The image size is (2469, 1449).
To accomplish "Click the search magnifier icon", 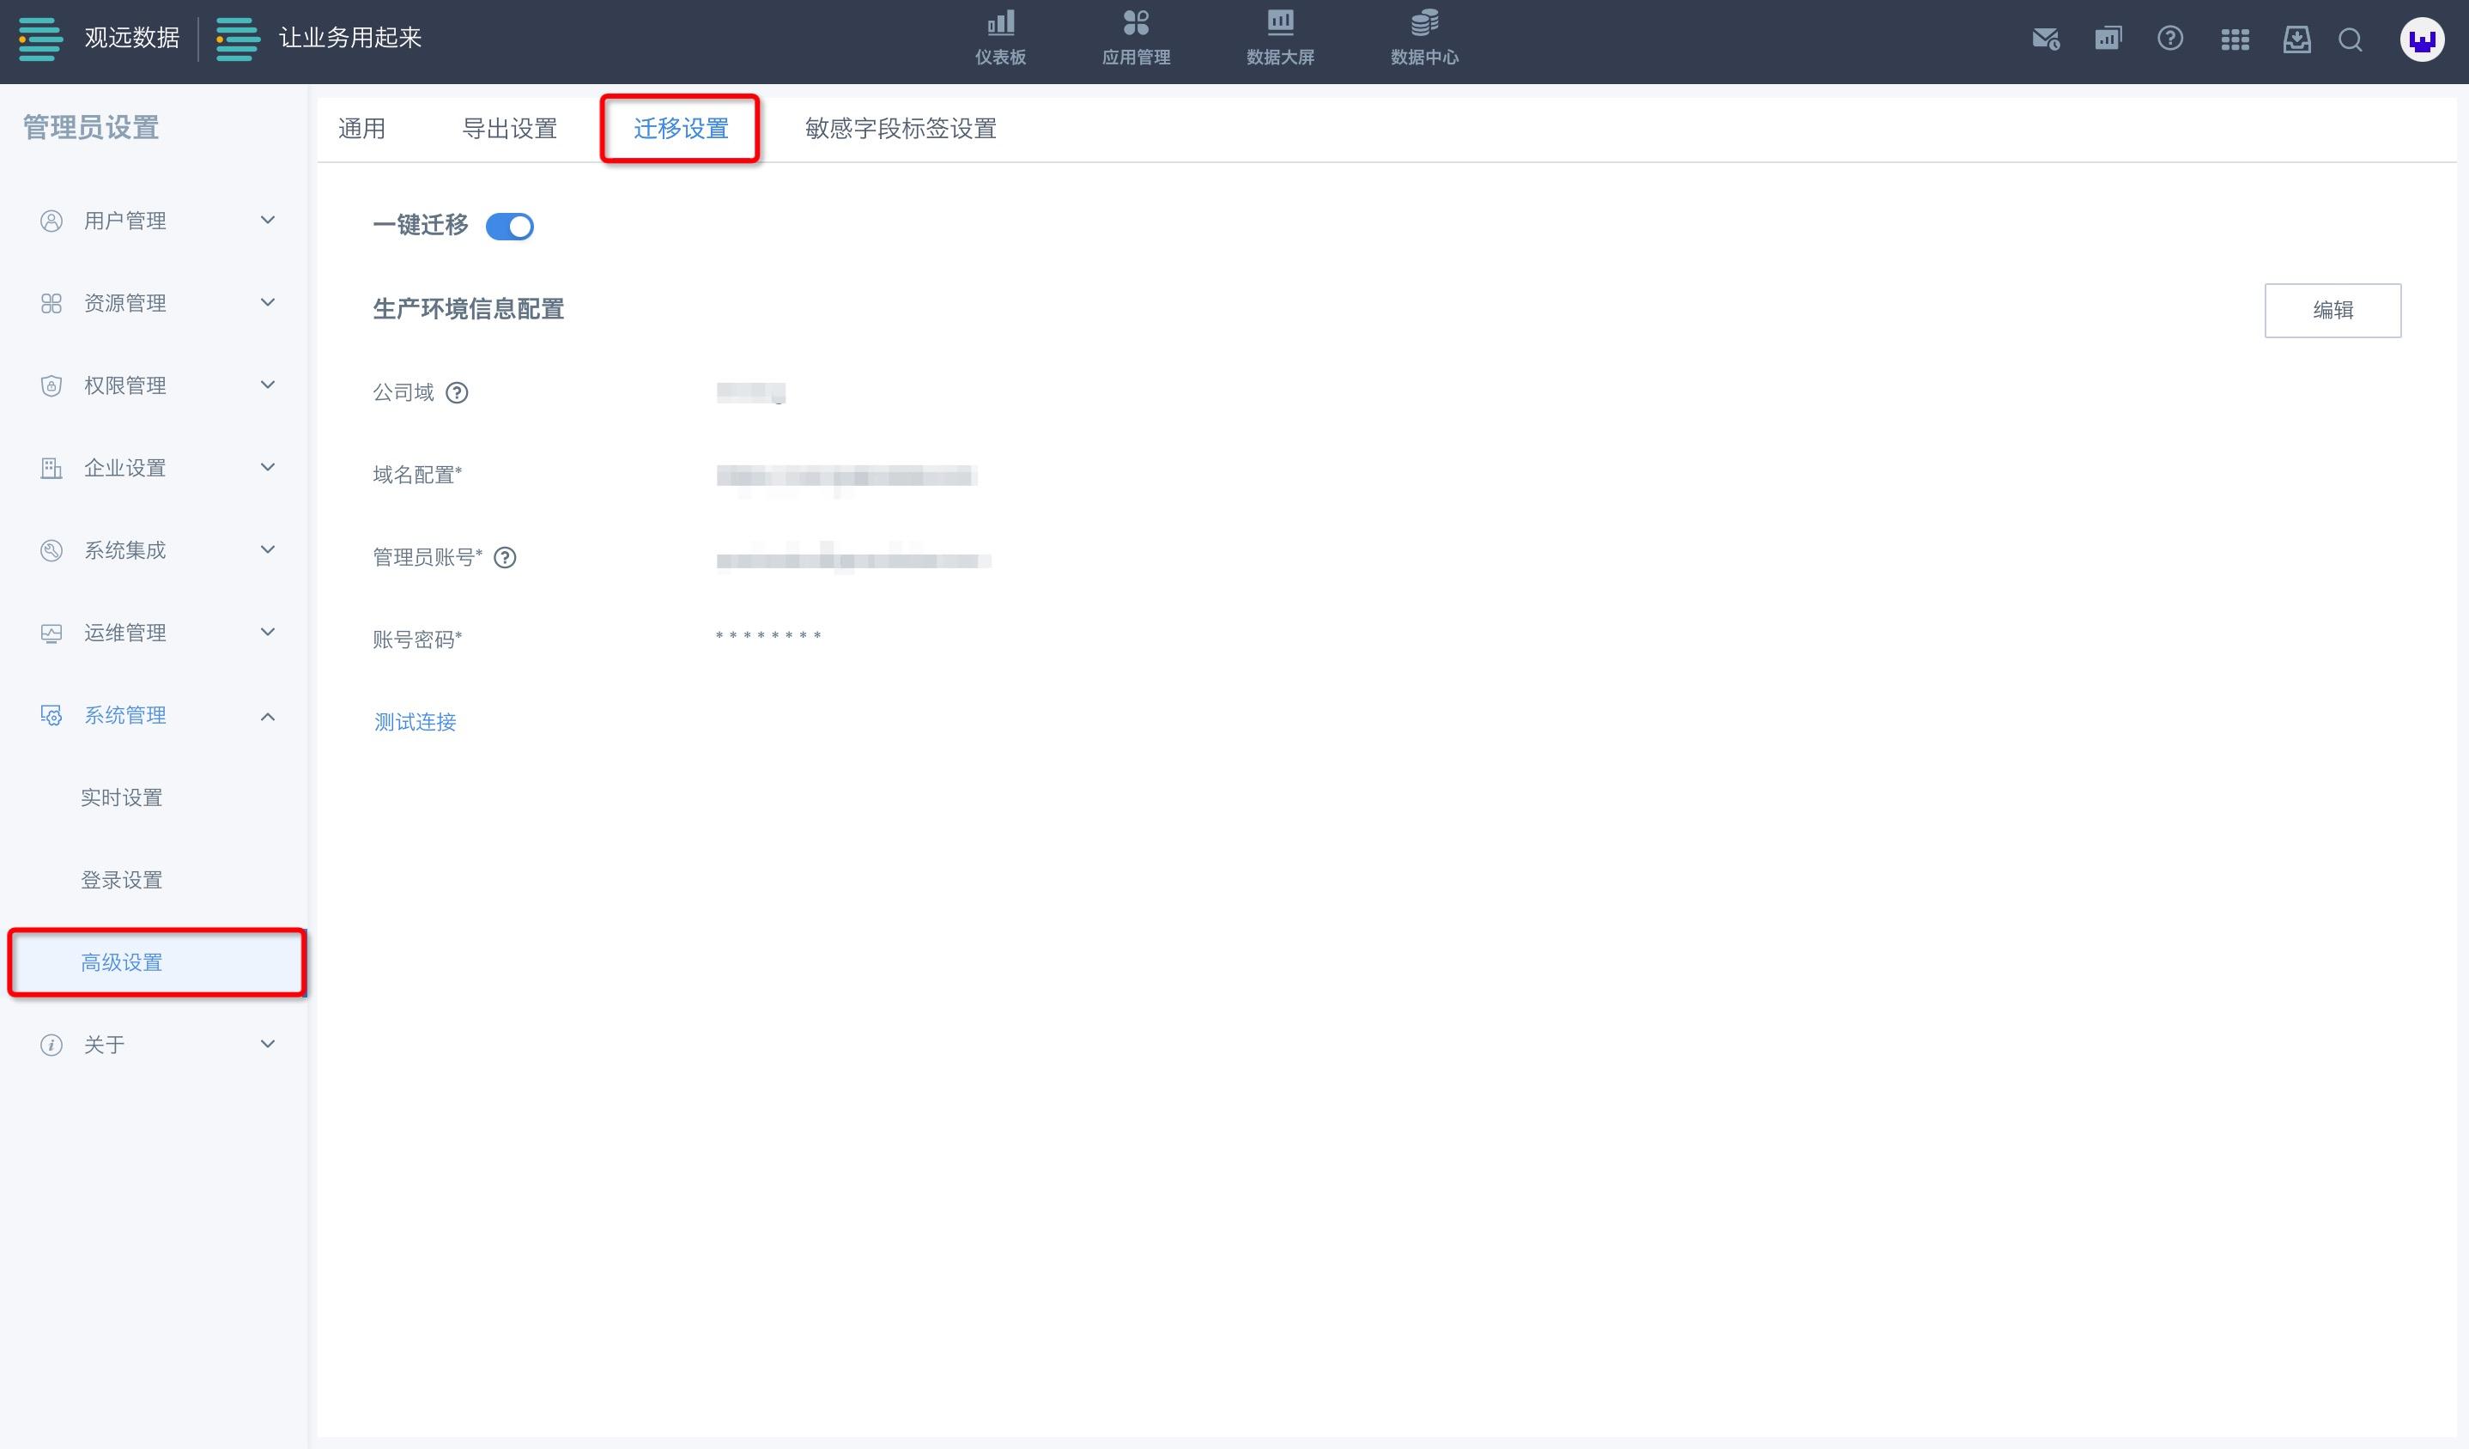I will [x=2350, y=40].
